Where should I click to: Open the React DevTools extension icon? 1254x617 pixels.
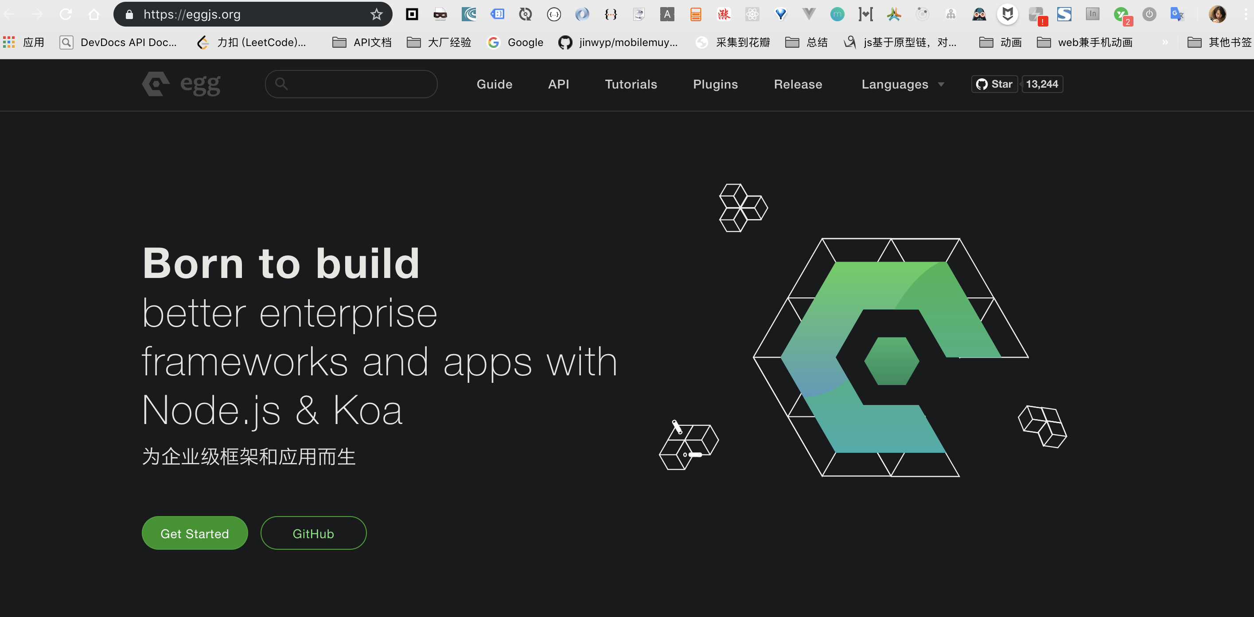click(x=752, y=15)
